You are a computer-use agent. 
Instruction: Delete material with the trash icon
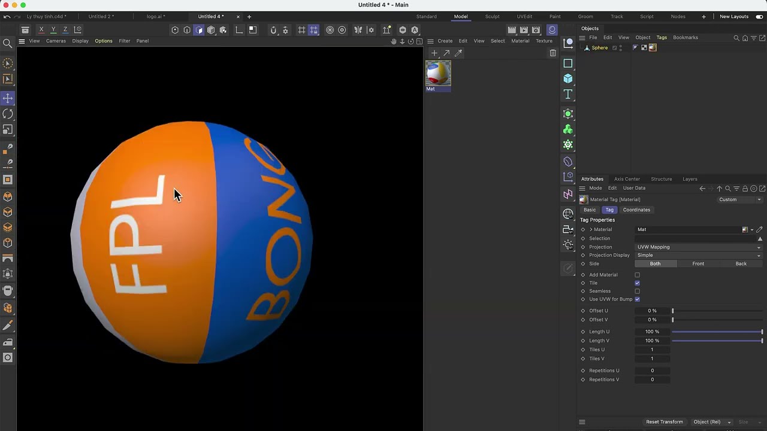(x=553, y=53)
